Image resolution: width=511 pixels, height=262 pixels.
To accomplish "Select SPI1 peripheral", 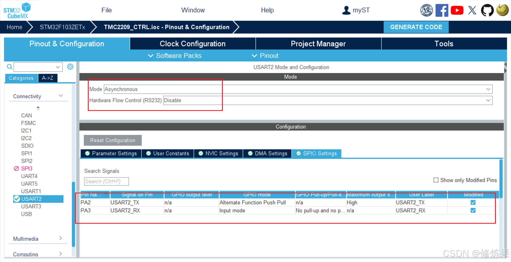I will pos(27,153).
